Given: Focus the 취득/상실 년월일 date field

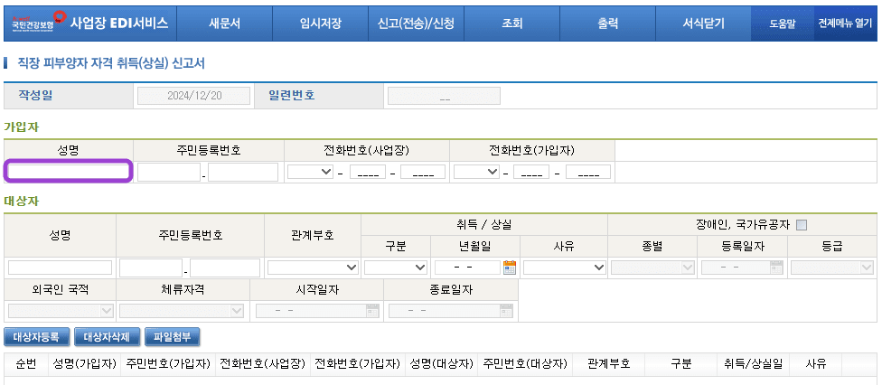Looking at the screenshot, I should (468, 268).
